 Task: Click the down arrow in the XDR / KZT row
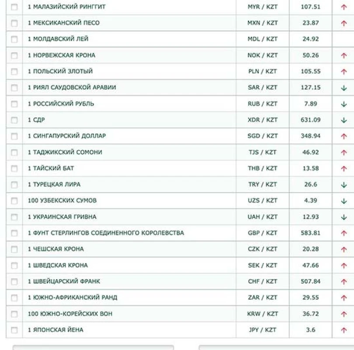point(344,120)
